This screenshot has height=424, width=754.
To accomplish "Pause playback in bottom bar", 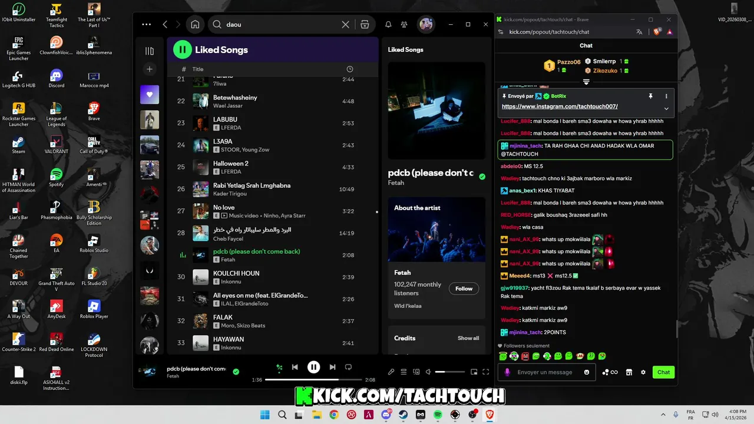I will 313,367.
